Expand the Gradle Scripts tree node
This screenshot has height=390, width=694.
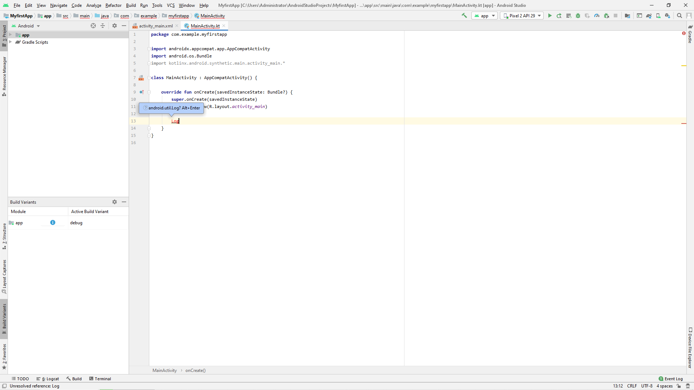10,42
